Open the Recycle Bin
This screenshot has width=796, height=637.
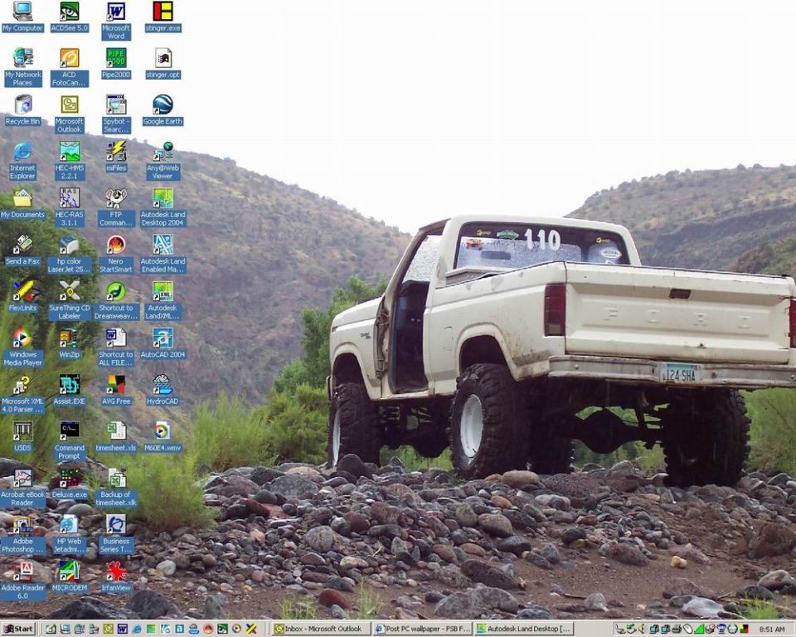pyautogui.click(x=23, y=110)
